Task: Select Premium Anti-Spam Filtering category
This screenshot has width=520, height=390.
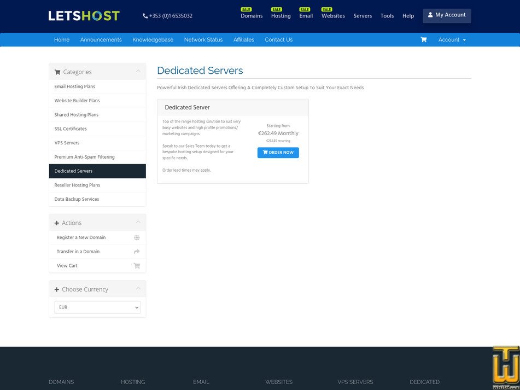Action: [97, 157]
